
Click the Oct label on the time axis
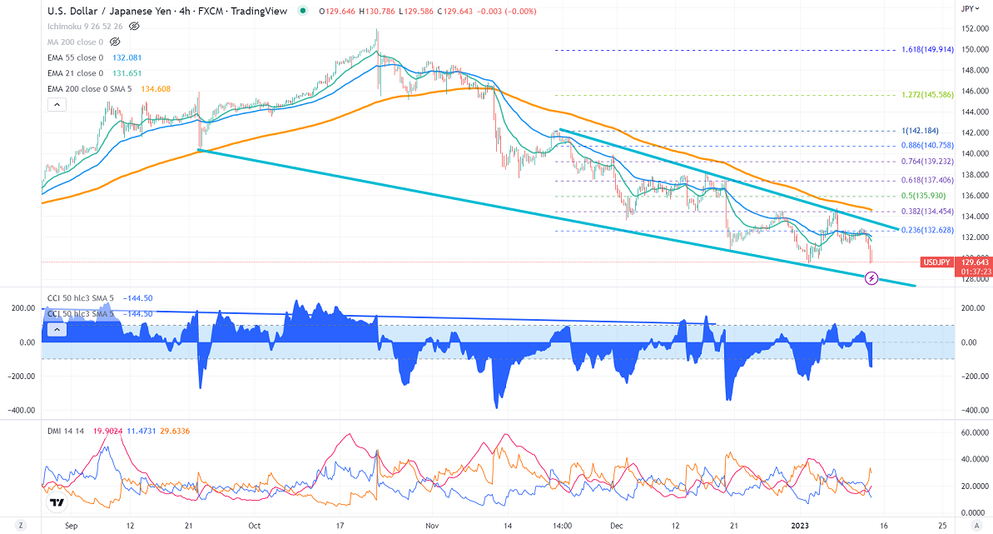[254, 526]
